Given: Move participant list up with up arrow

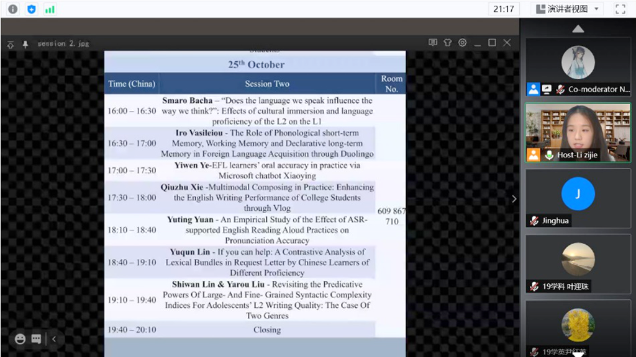Looking at the screenshot, I should tap(578, 29).
